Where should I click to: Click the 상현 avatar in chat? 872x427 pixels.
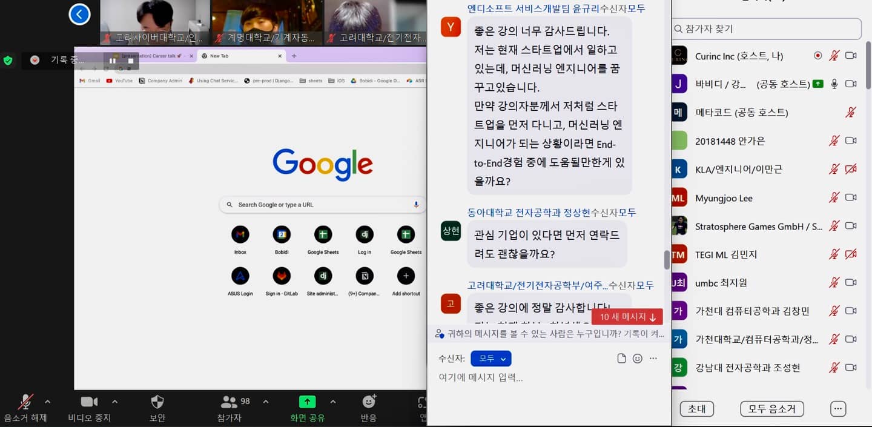click(451, 231)
